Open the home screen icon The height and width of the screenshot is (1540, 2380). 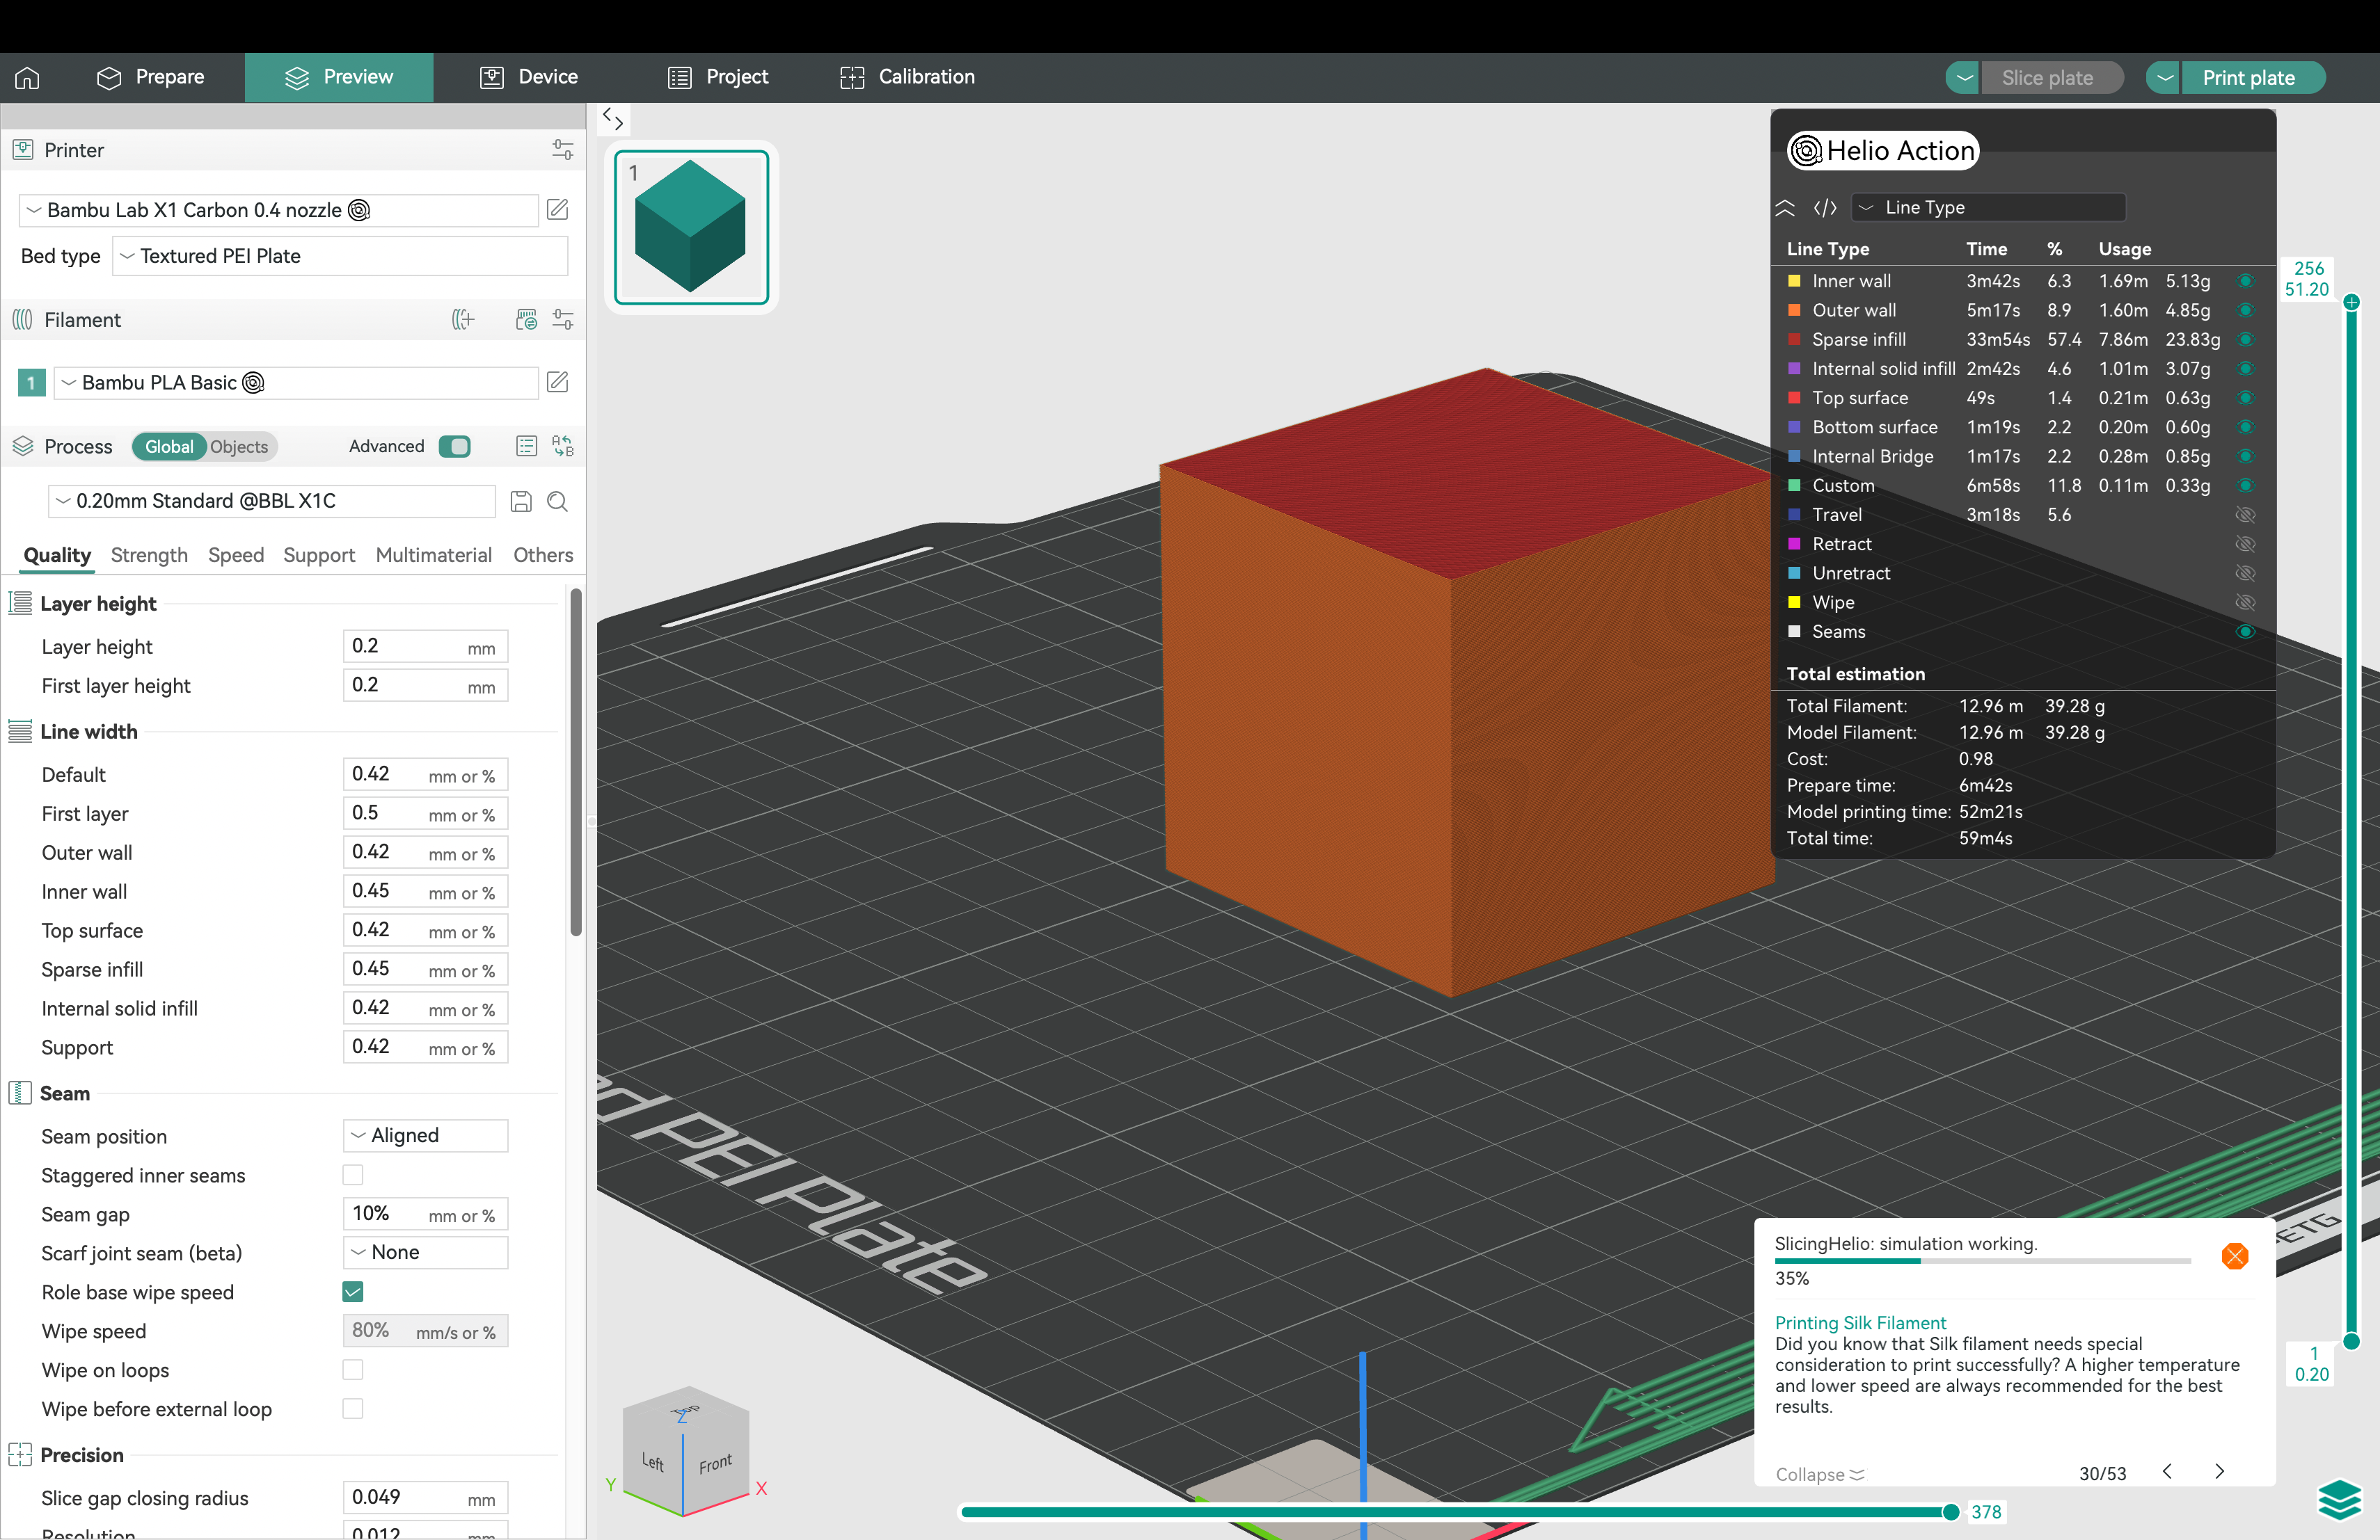tap(27, 77)
